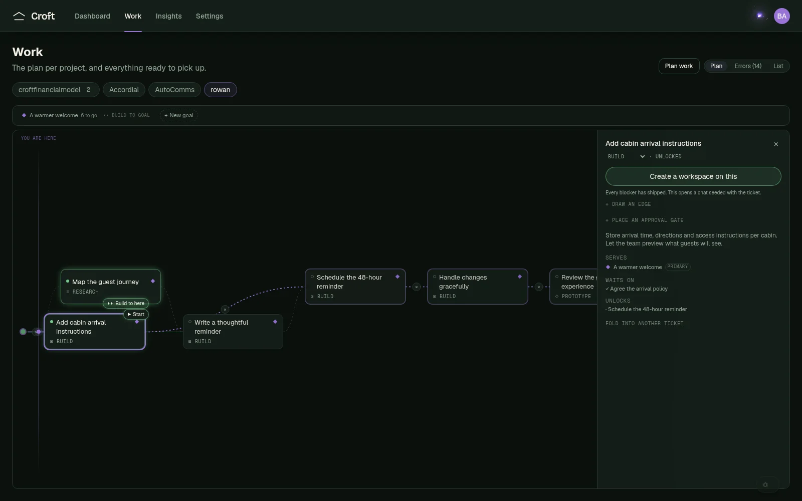Image resolution: width=802 pixels, height=501 pixels.
Task: Open the Insights tab
Action: click(x=168, y=16)
